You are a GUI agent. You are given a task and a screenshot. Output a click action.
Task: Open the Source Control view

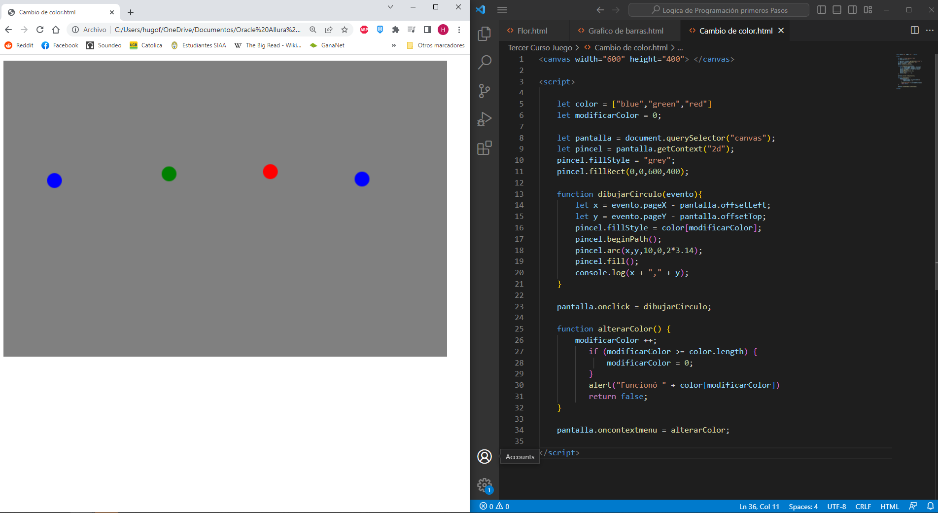(x=485, y=91)
